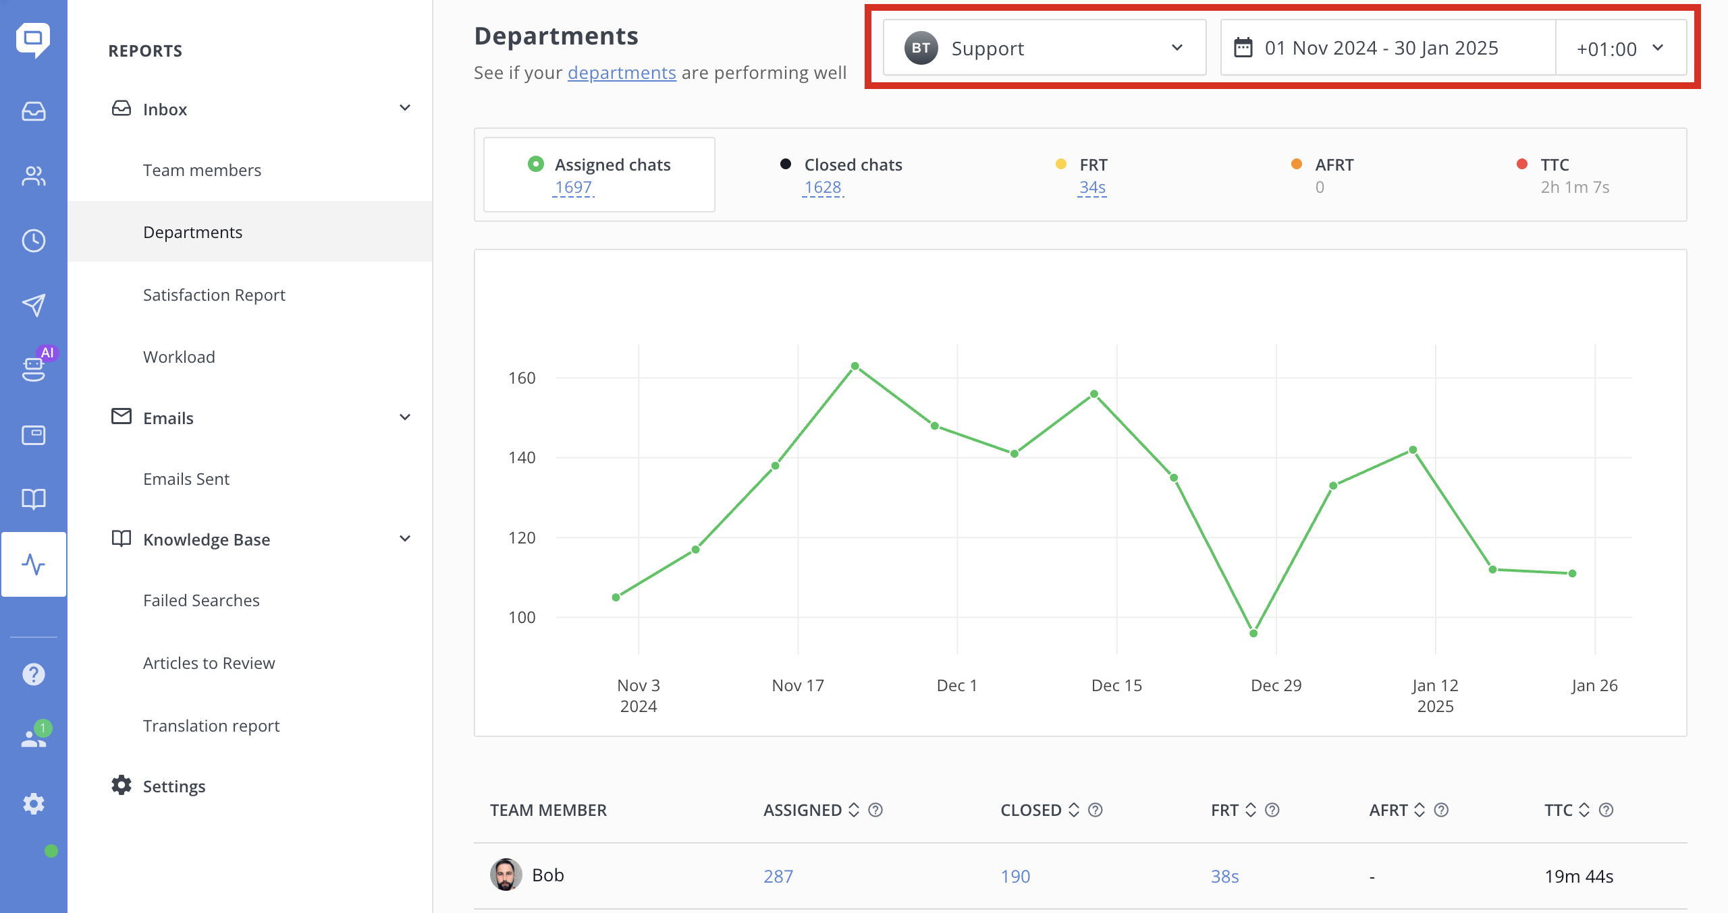Toggle the Assigned chats metric card
Screen dimensions: 1728x913
point(599,175)
